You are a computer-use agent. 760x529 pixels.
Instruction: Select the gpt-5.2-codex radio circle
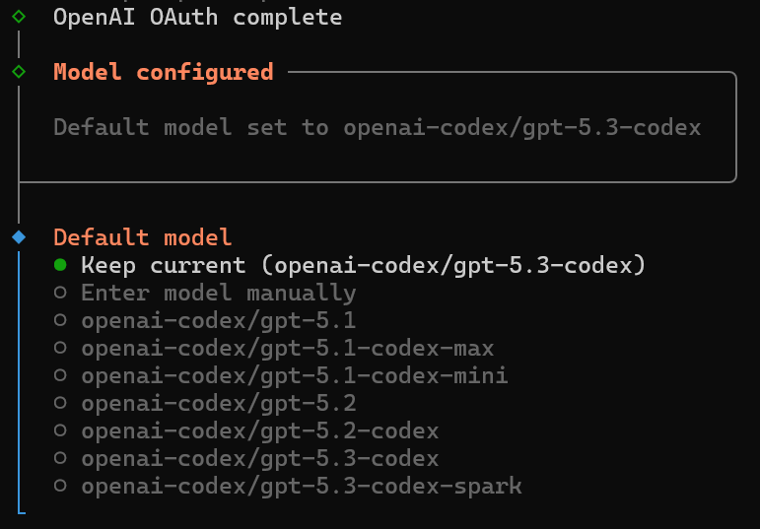pyautogui.click(x=60, y=430)
